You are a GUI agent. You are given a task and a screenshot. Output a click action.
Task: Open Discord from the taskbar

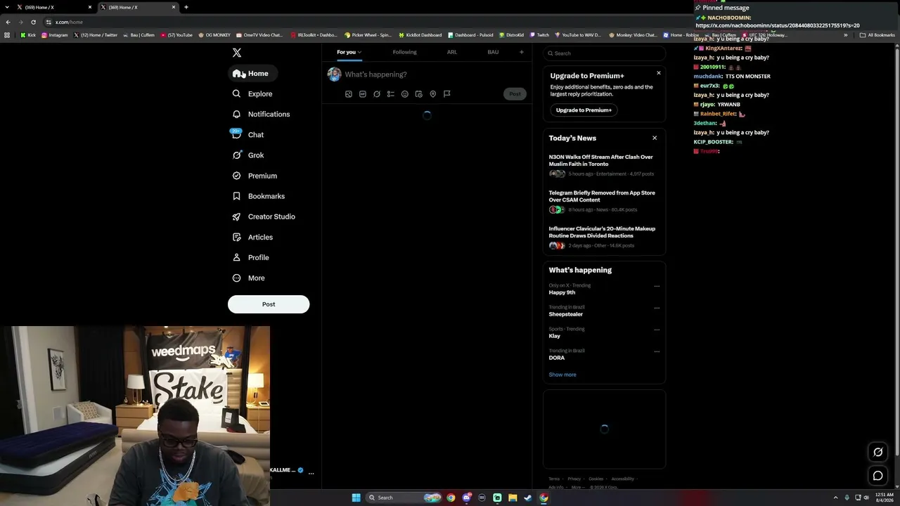click(466, 498)
